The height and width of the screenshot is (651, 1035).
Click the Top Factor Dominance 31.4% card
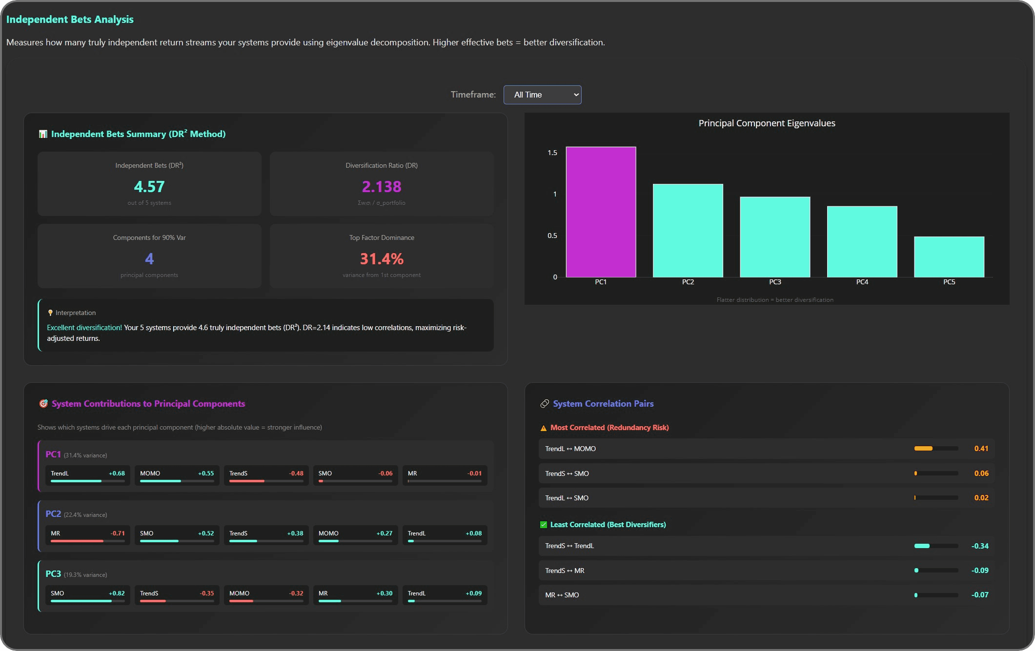(381, 256)
